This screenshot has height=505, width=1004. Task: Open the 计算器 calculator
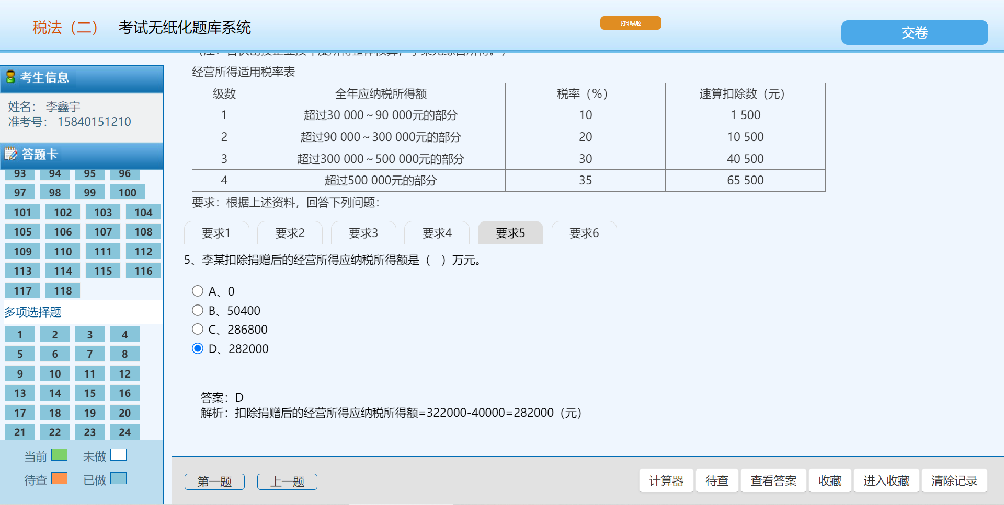tap(666, 480)
